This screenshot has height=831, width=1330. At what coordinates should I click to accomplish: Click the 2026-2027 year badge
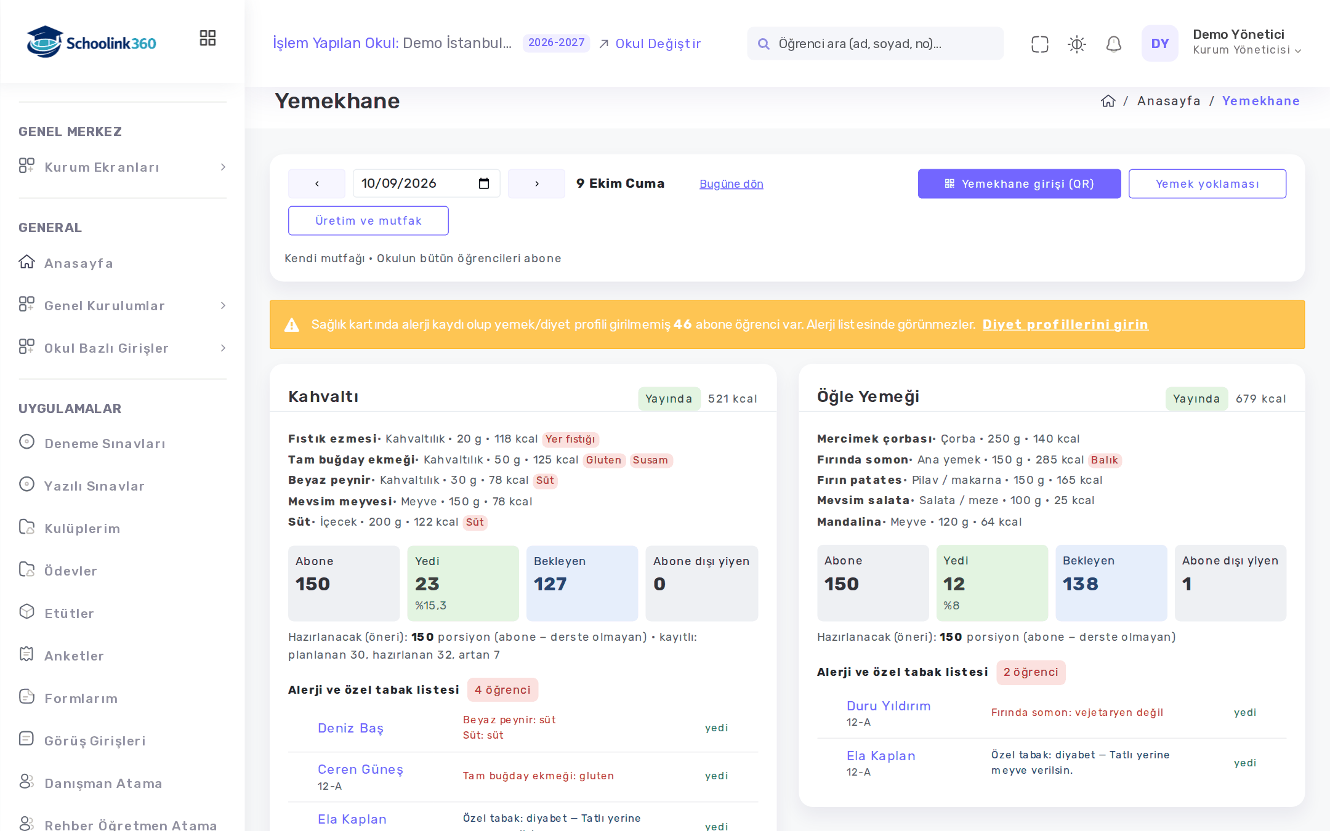point(556,42)
